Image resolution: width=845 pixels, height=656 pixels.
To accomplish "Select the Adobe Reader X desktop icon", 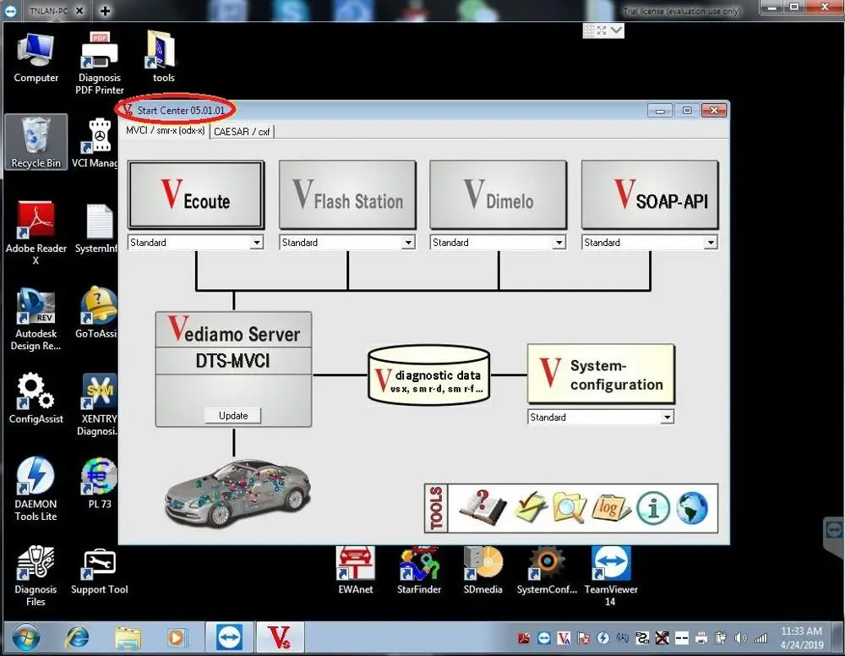I will pos(35,233).
